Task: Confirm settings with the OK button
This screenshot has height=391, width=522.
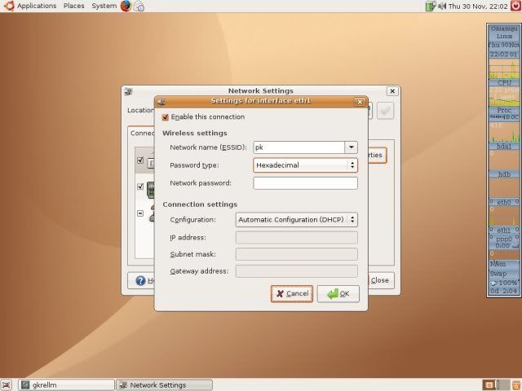Action: (338, 293)
